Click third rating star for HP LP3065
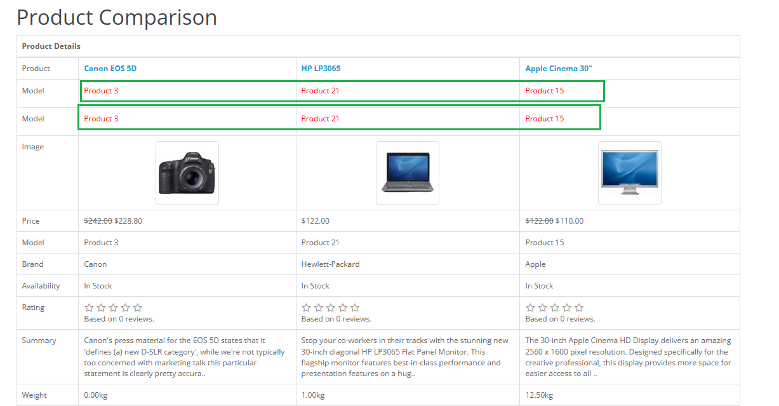This screenshot has width=779, height=406. pos(331,308)
